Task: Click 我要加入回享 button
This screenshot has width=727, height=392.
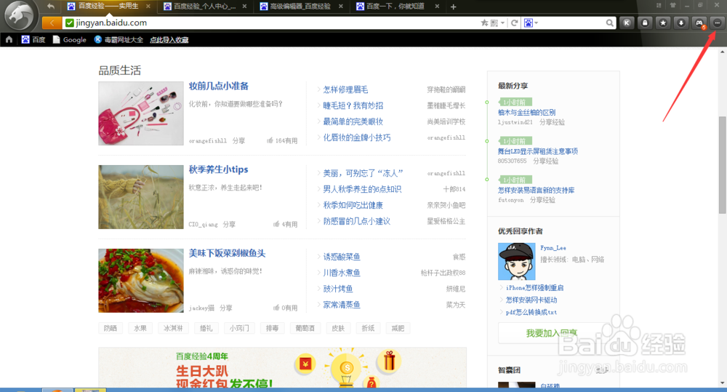Action: tap(552, 332)
